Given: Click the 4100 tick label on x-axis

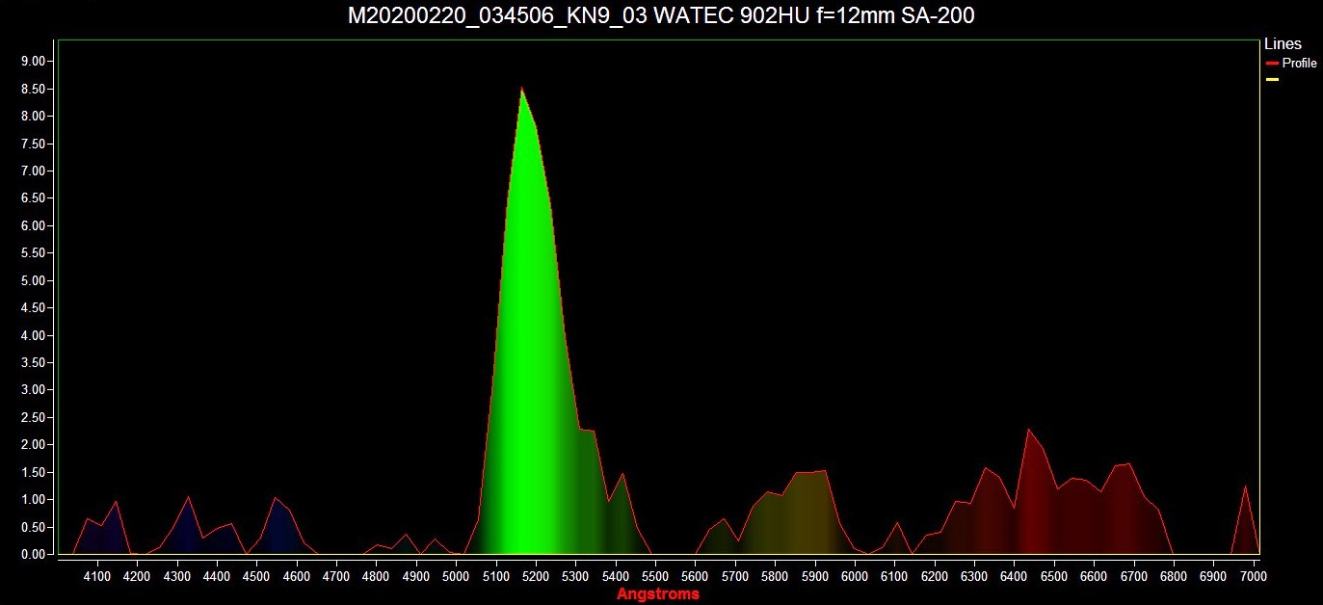Looking at the screenshot, I should tap(96, 576).
